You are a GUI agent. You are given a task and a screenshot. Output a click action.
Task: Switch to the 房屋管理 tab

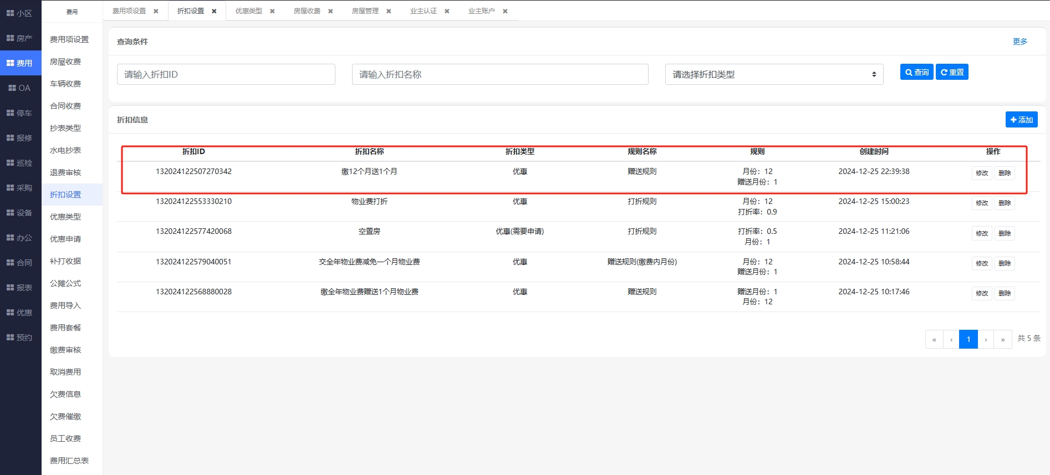click(x=365, y=11)
